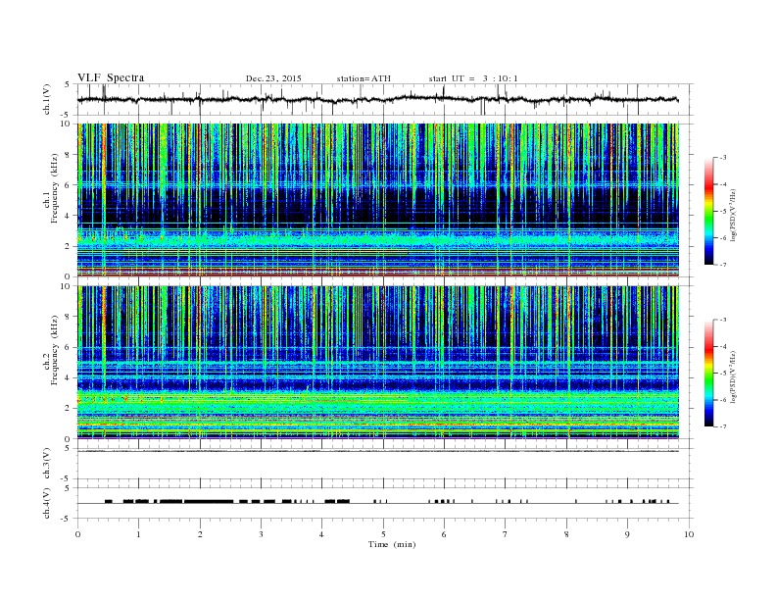776x600 pixels.
Task: Click the ch.1 spectrogram color scale bar
Action: 709,211
